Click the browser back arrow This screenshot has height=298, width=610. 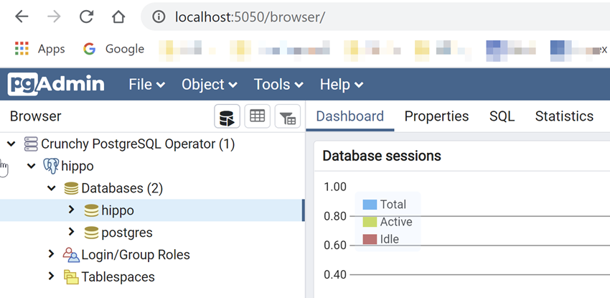pos(22,17)
